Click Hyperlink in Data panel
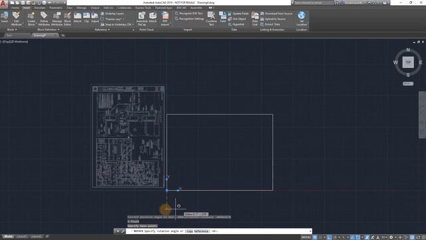Screen dimensions: 426x240 pyautogui.click(x=236, y=24)
